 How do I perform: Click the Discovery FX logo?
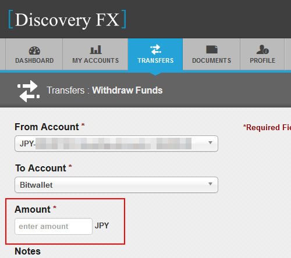pyautogui.click(x=67, y=19)
